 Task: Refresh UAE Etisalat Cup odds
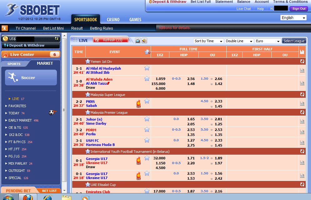pos(302,185)
